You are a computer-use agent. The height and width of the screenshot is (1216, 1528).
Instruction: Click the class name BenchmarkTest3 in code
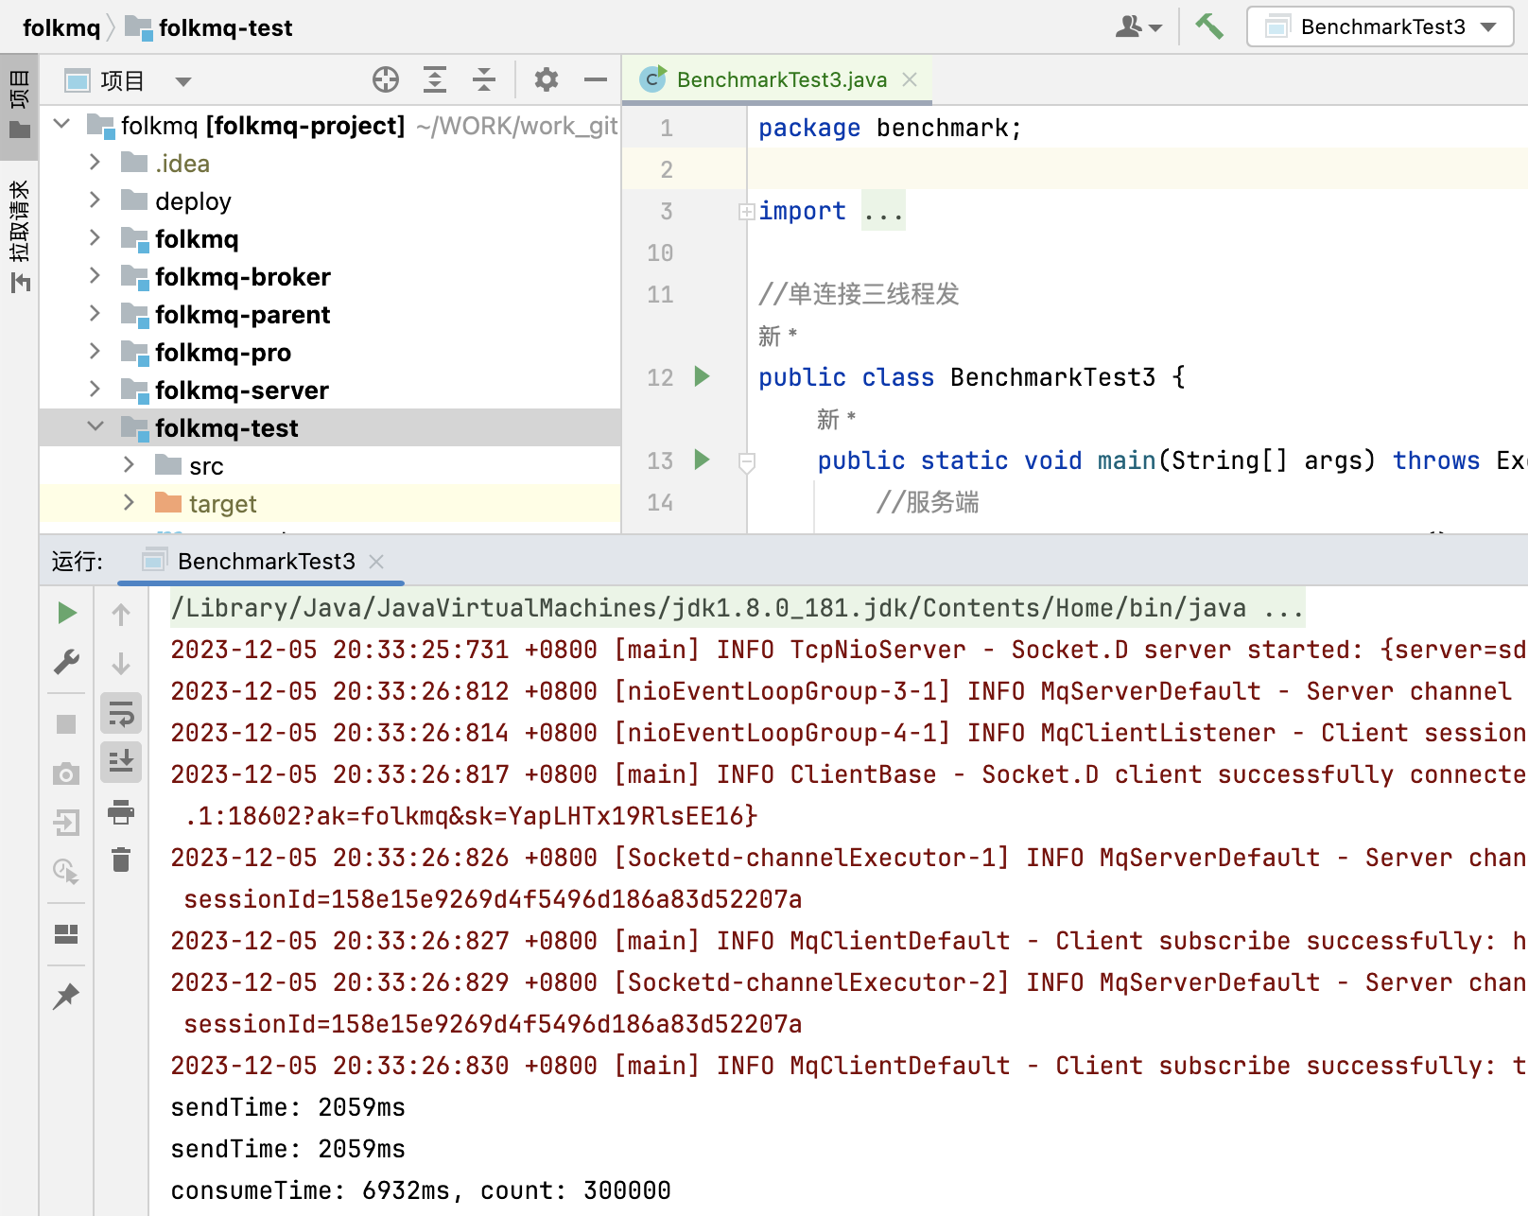point(1053,376)
